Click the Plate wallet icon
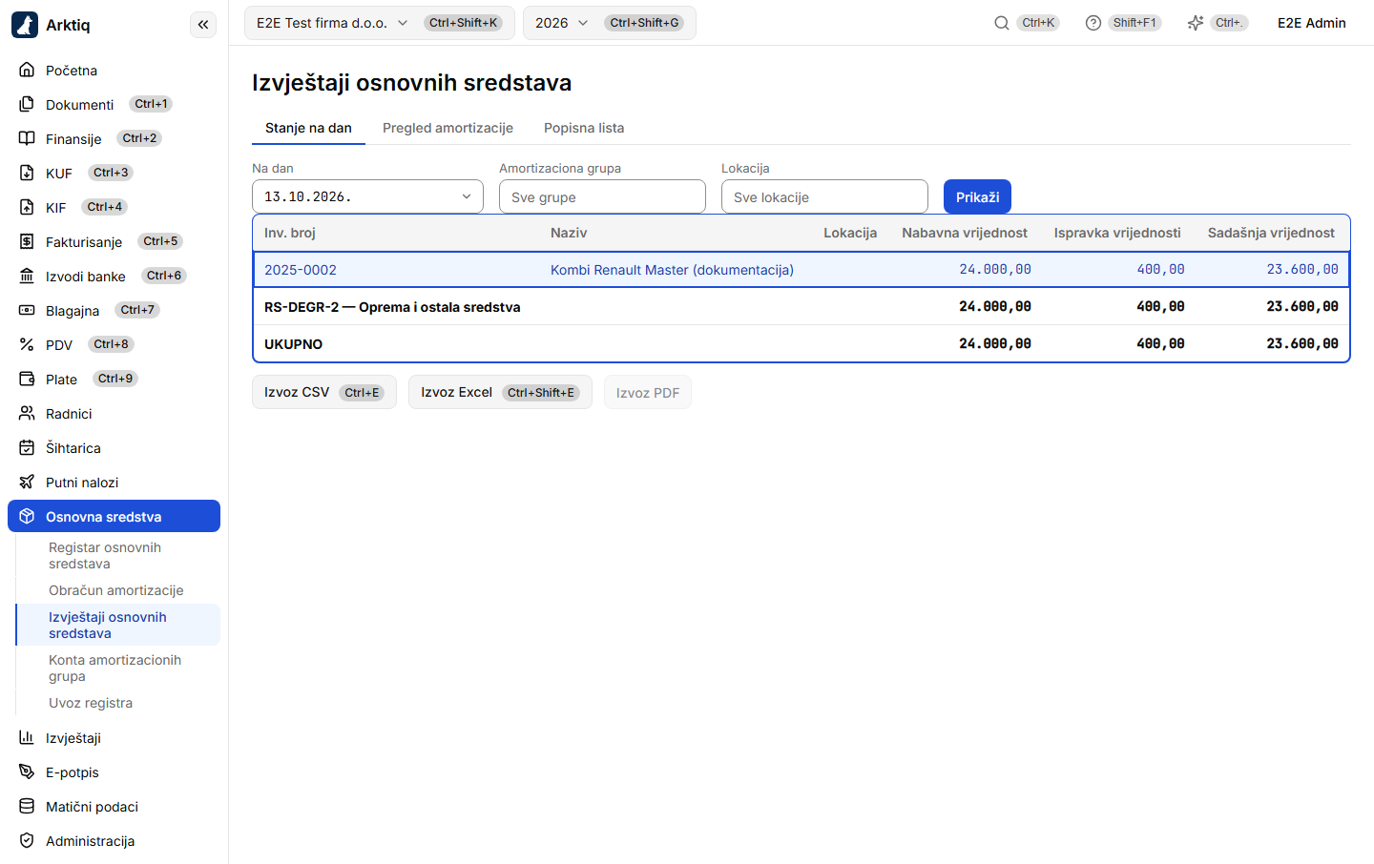Screen dimensions: 1374x864 (x=27, y=380)
